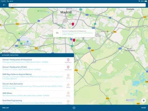Screen dimensions: 148x111
Task: Select Road Steel Engineereing list row
Action: point(37,101)
